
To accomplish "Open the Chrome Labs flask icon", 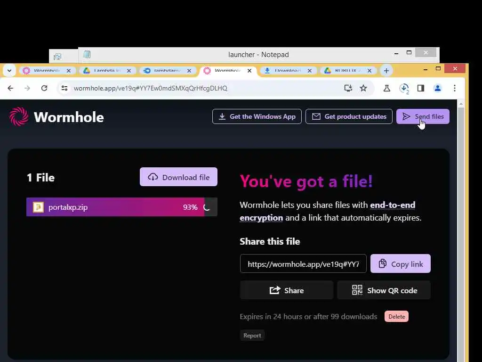I will [x=387, y=88].
